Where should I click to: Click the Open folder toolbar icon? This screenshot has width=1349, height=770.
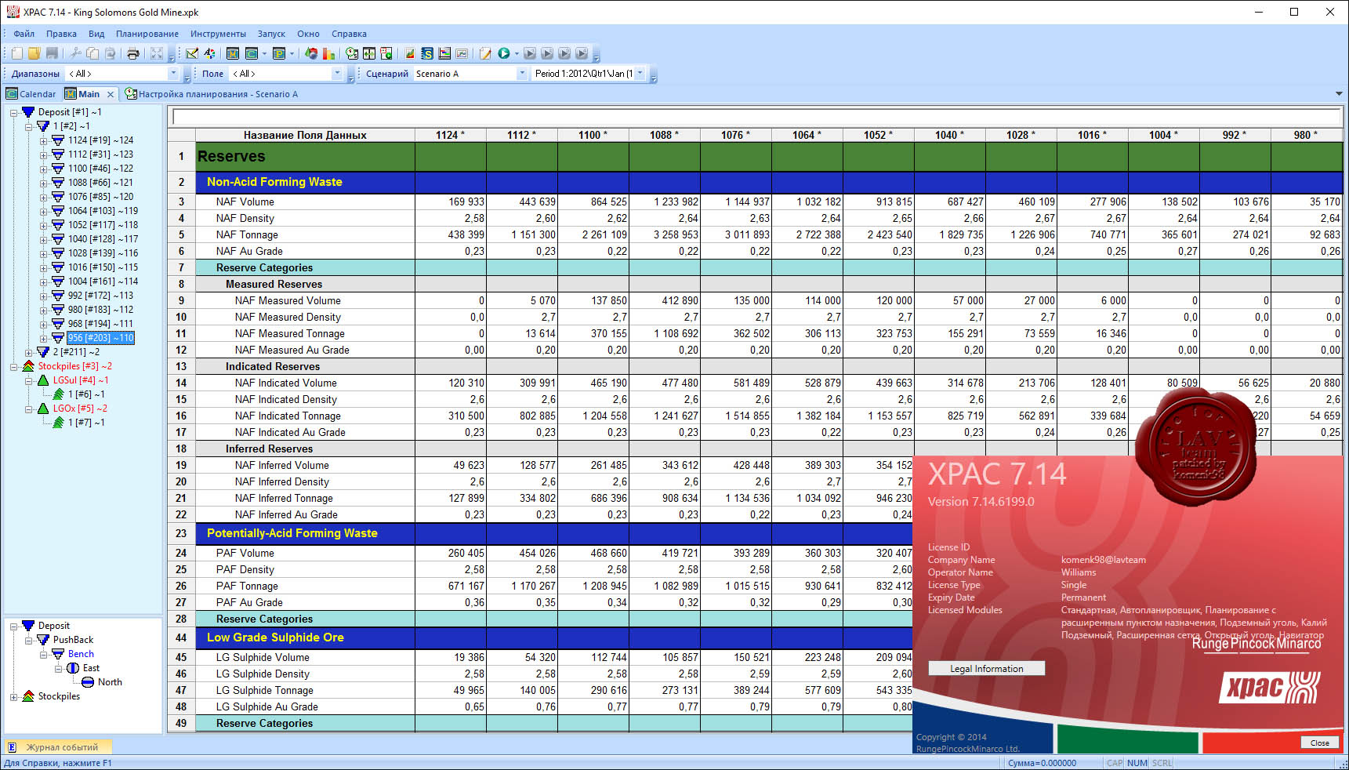tap(34, 53)
